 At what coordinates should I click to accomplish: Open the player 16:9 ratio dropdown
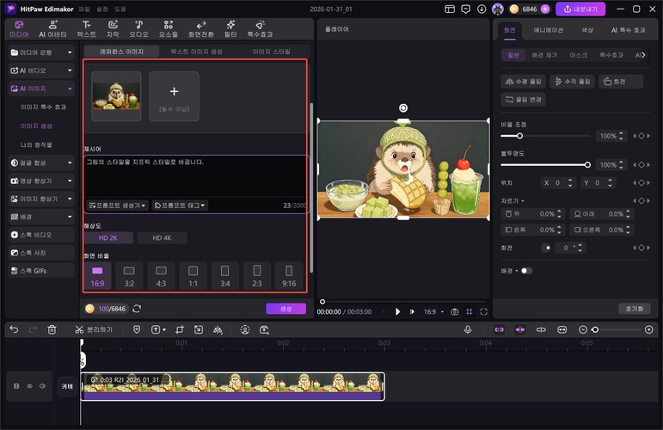coord(433,311)
